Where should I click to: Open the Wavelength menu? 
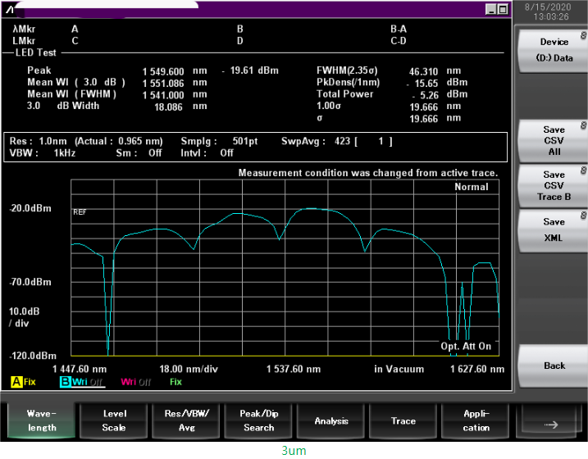(x=41, y=421)
